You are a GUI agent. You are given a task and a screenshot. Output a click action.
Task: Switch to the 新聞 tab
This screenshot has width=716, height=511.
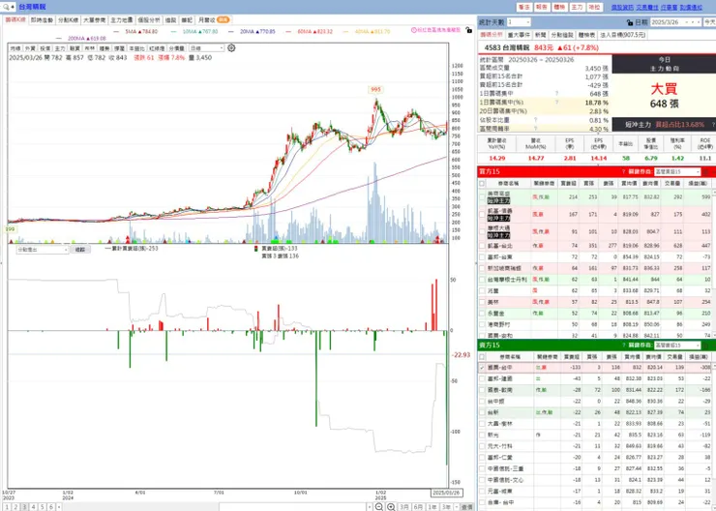coord(540,35)
